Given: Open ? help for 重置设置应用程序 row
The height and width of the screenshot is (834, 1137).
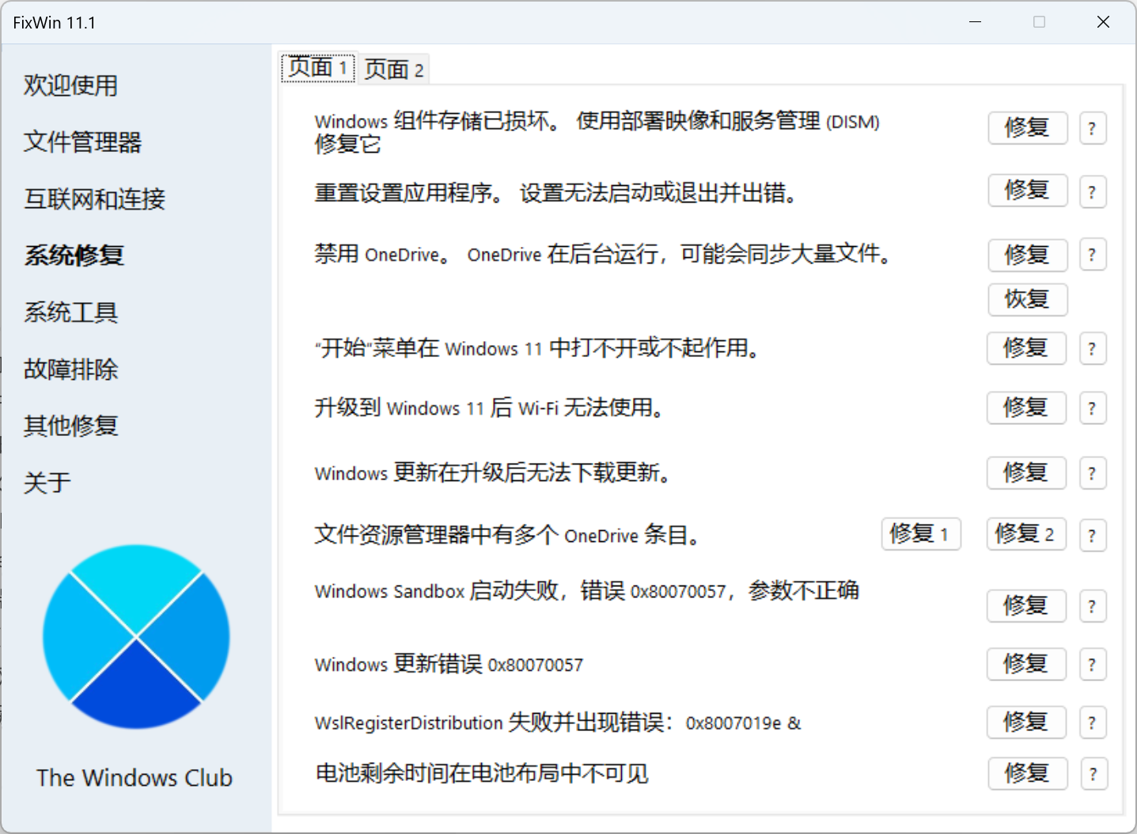Looking at the screenshot, I should coord(1092,191).
